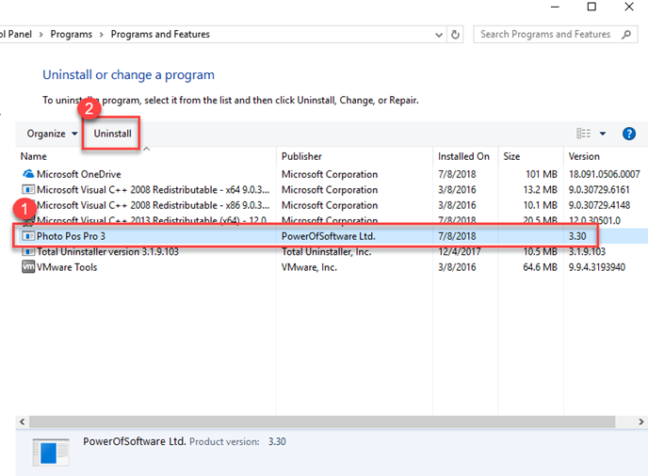The height and width of the screenshot is (476, 648).
Task: Open the Organize dropdown menu
Action: 52,134
